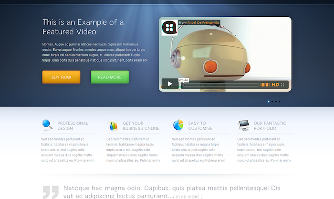Seek within the video progress bar
The image size is (334, 199).
(221, 85)
